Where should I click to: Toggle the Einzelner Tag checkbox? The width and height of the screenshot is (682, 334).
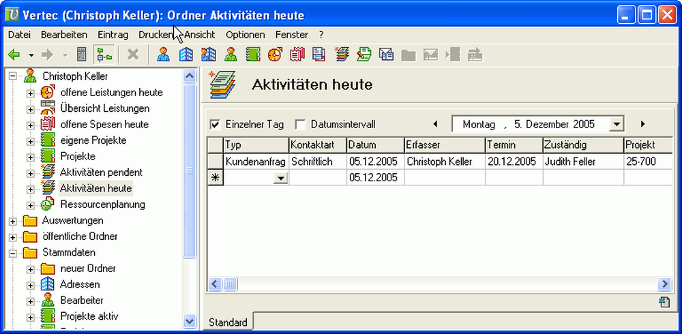(215, 125)
